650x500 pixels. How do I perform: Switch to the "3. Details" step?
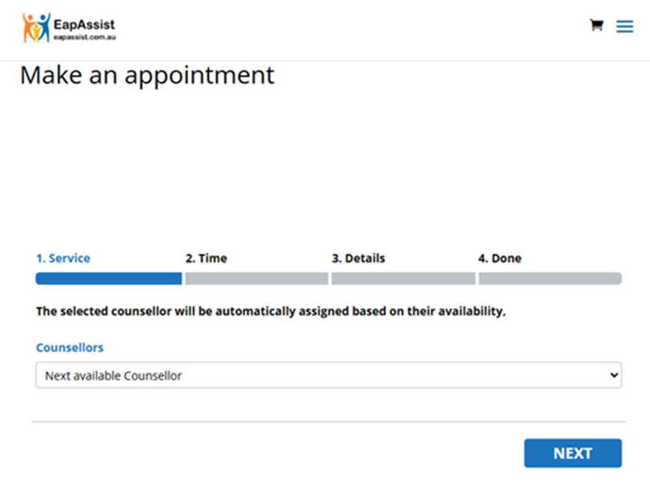pos(358,259)
